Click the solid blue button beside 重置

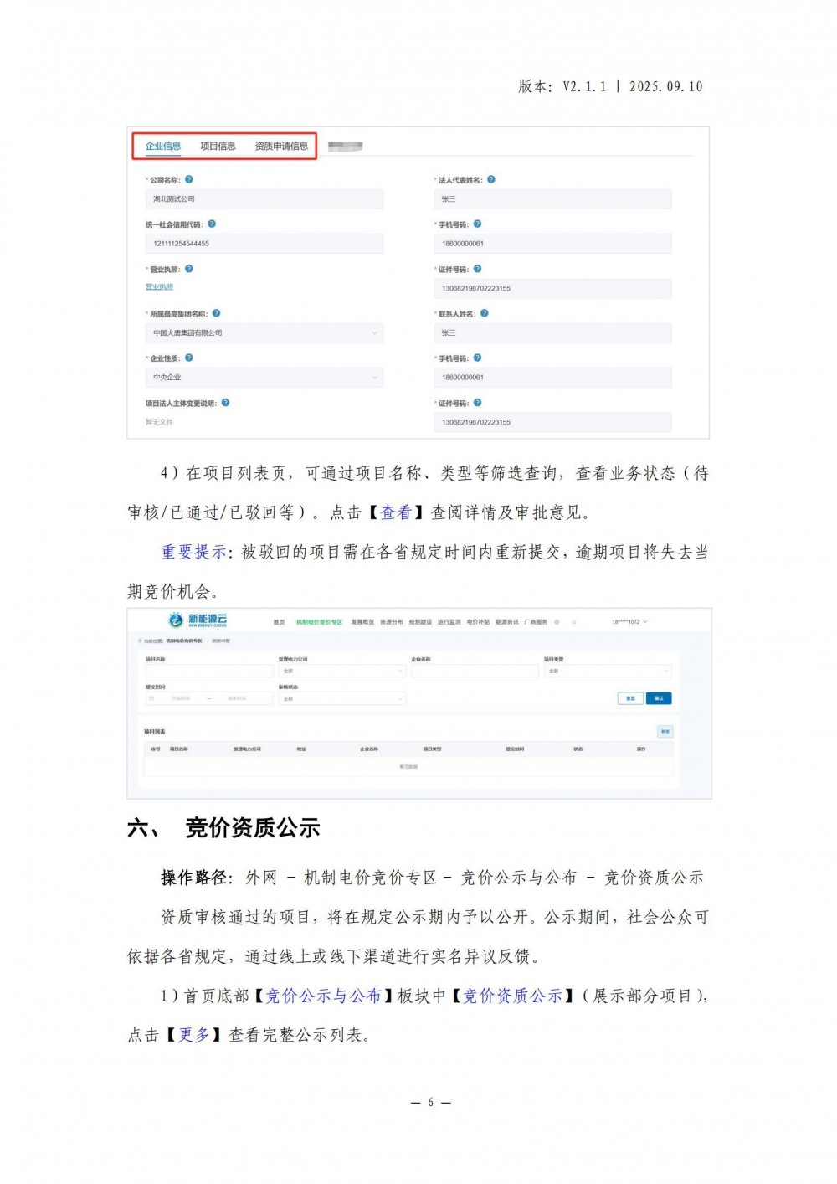click(659, 698)
